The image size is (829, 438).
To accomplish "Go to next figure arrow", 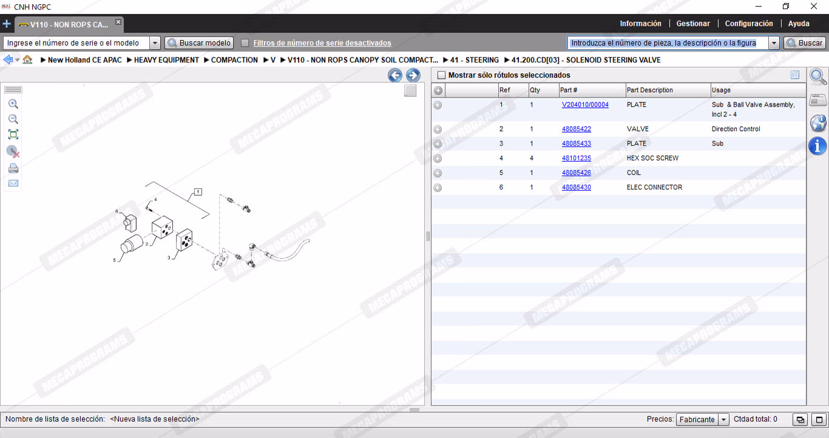I will point(413,75).
